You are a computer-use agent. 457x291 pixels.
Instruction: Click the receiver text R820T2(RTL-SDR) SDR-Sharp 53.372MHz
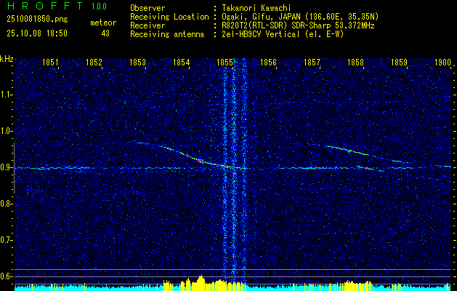298,25
